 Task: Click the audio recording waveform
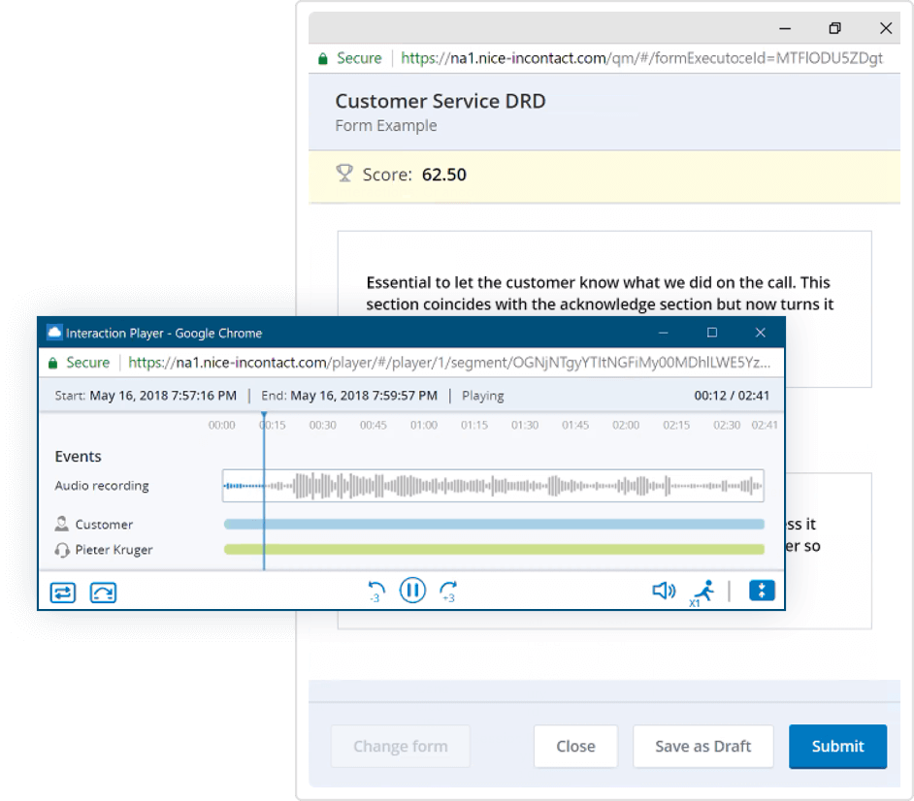tap(493, 486)
